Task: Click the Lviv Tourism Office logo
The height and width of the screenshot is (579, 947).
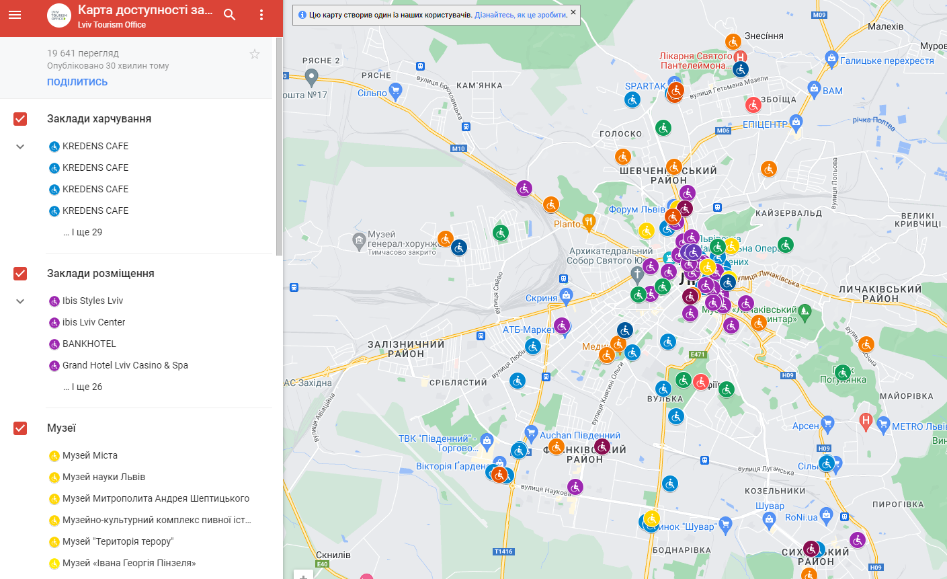Action: click(x=59, y=15)
